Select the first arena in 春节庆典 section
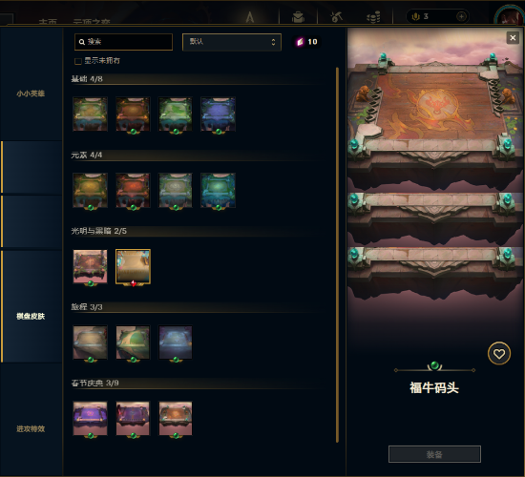 pyautogui.click(x=90, y=419)
